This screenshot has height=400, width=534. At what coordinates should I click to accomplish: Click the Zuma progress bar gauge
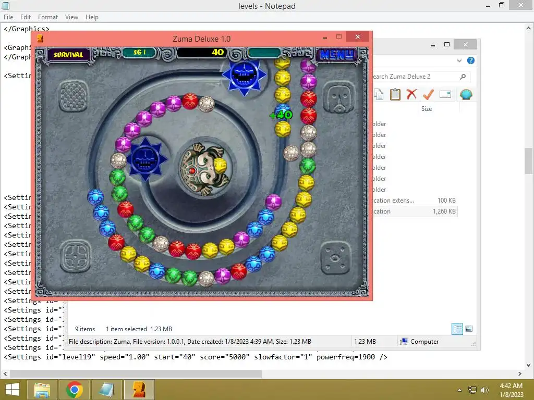pos(264,53)
